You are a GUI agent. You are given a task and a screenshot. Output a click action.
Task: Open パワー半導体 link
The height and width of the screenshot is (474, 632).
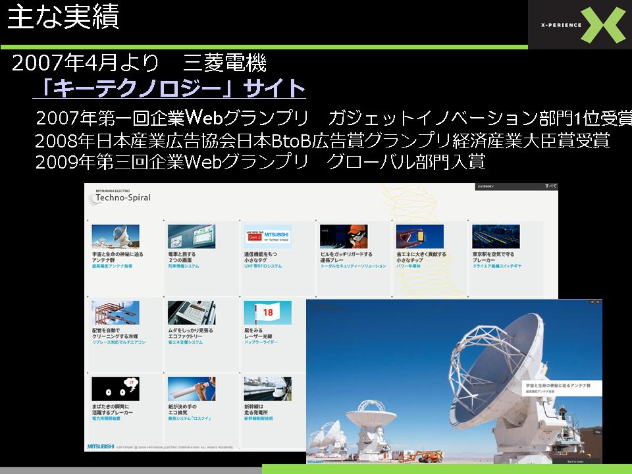pyautogui.click(x=409, y=266)
